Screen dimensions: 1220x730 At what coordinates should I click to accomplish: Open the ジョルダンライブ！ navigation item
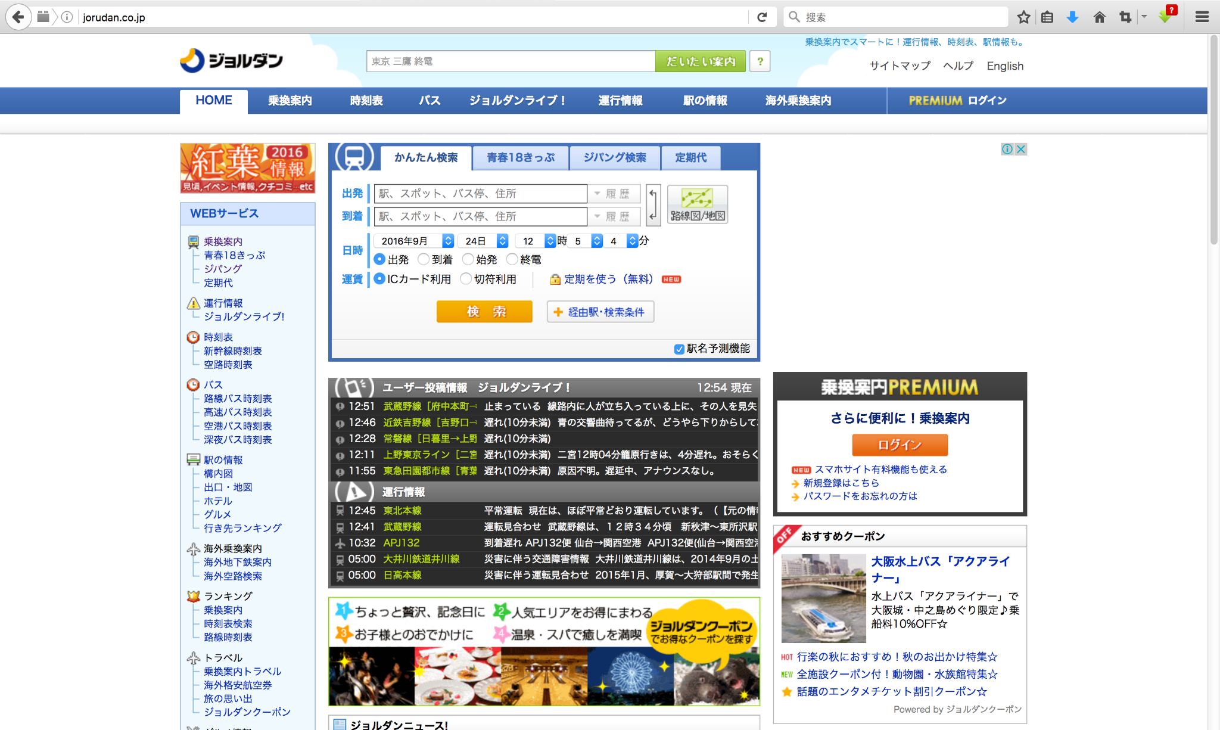coord(517,101)
